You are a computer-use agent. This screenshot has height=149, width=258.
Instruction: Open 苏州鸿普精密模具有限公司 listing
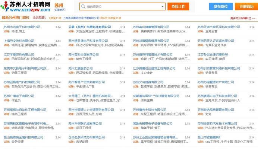click(151, 41)
